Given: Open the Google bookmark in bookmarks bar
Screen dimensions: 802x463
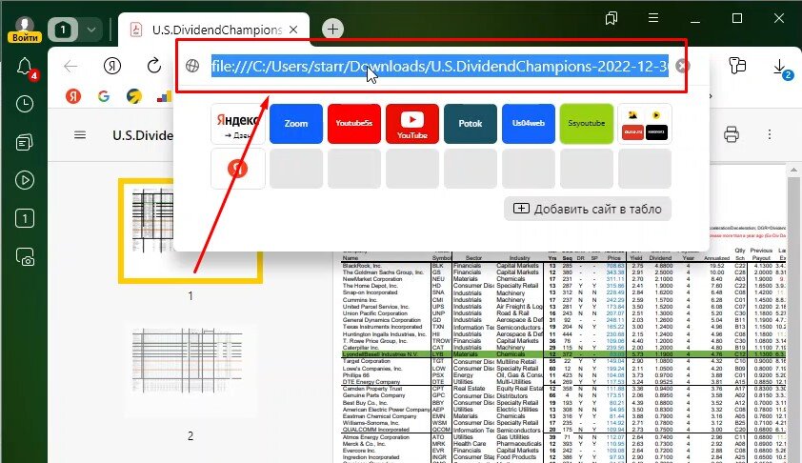Looking at the screenshot, I should [x=103, y=95].
